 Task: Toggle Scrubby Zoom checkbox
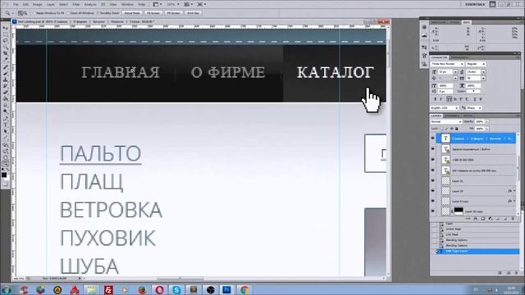(x=98, y=13)
